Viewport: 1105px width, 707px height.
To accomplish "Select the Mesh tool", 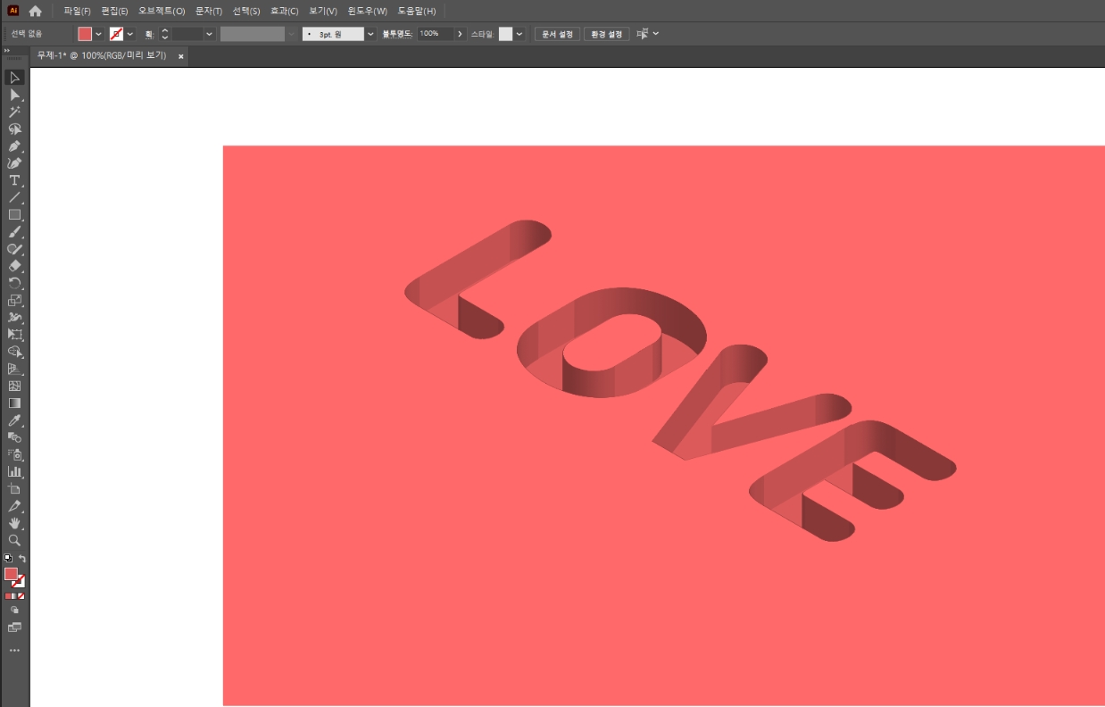I will 14,387.
